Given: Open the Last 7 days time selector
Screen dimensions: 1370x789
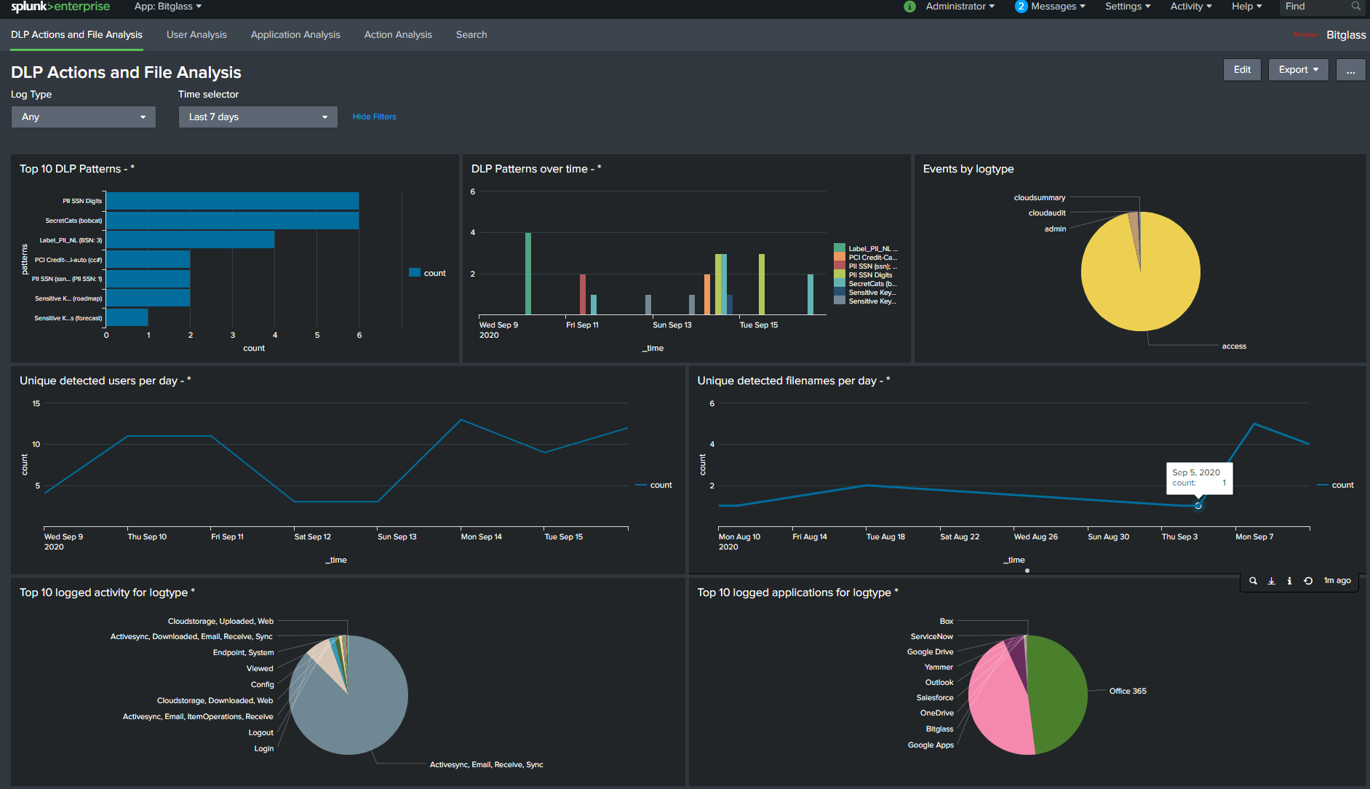Looking at the screenshot, I should [x=258, y=116].
